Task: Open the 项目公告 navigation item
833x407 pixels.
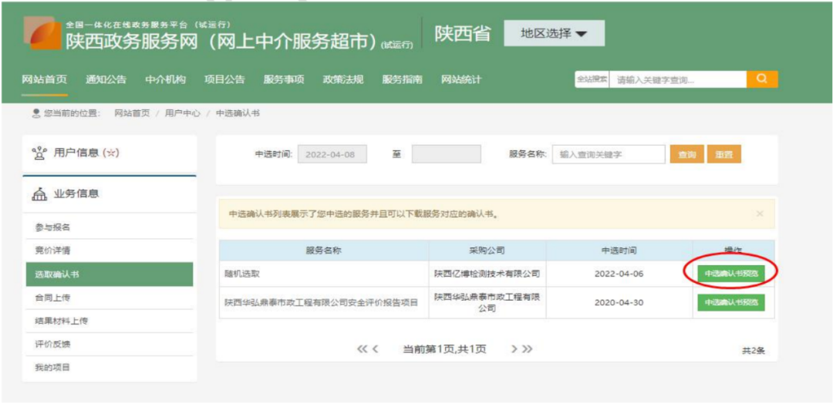Action: coord(224,79)
